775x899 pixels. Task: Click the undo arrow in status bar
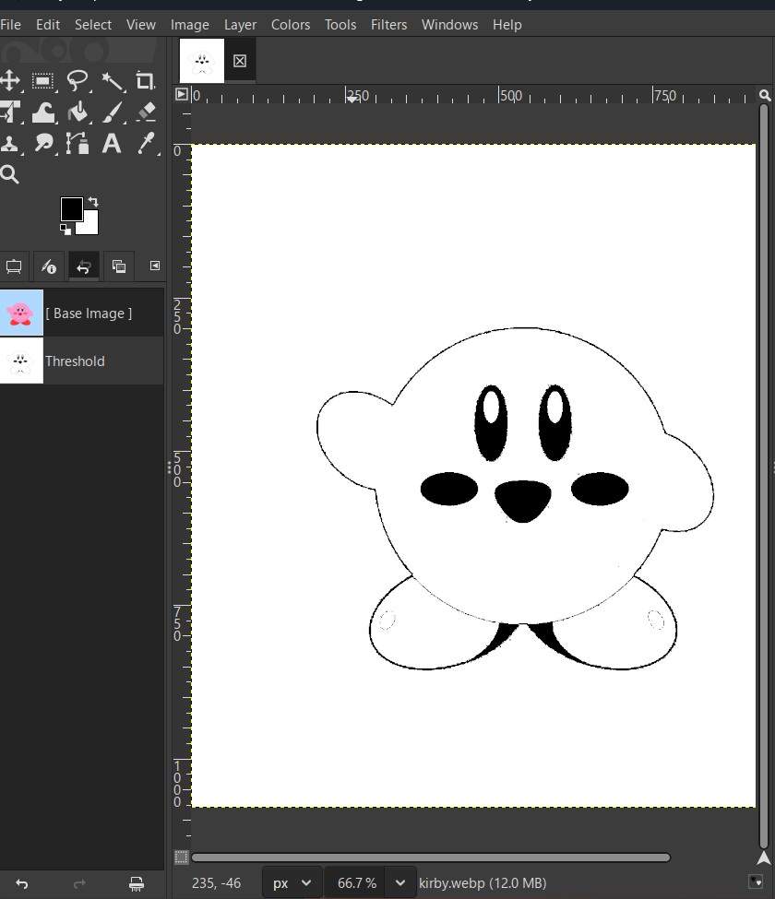point(21,882)
